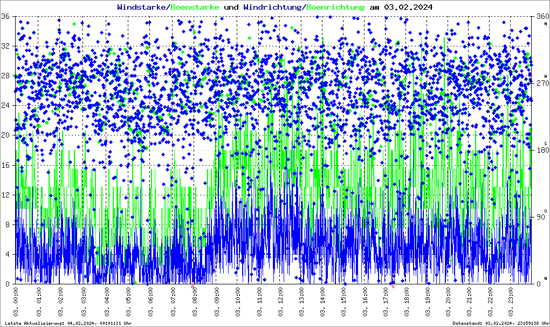This screenshot has height=327, width=550.
Task: Click the compass letter "W" on the direction axis
Action: tap(546, 76)
